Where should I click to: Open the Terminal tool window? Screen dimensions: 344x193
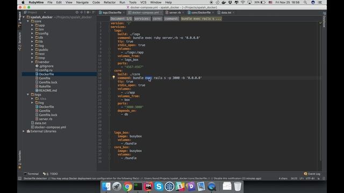[x=31, y=174]
